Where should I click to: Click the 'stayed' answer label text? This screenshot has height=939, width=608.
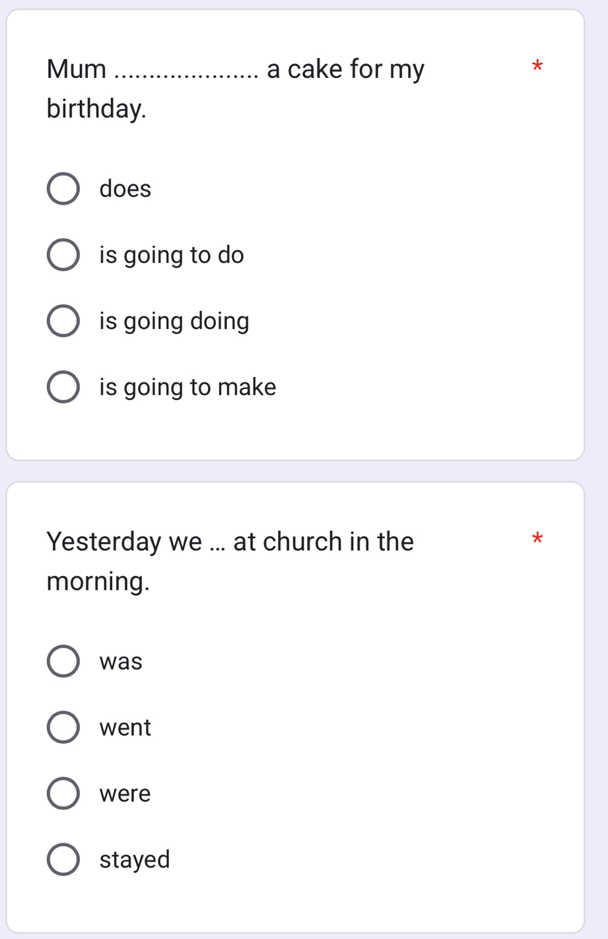[x=135, y=860]
